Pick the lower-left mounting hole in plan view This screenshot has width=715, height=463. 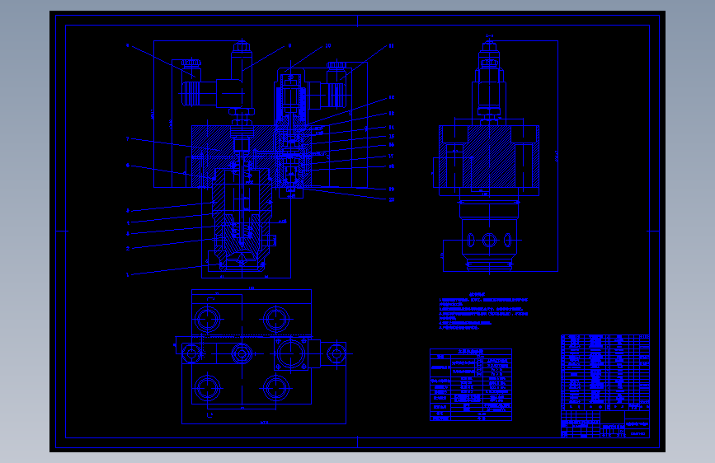(208, 388)
